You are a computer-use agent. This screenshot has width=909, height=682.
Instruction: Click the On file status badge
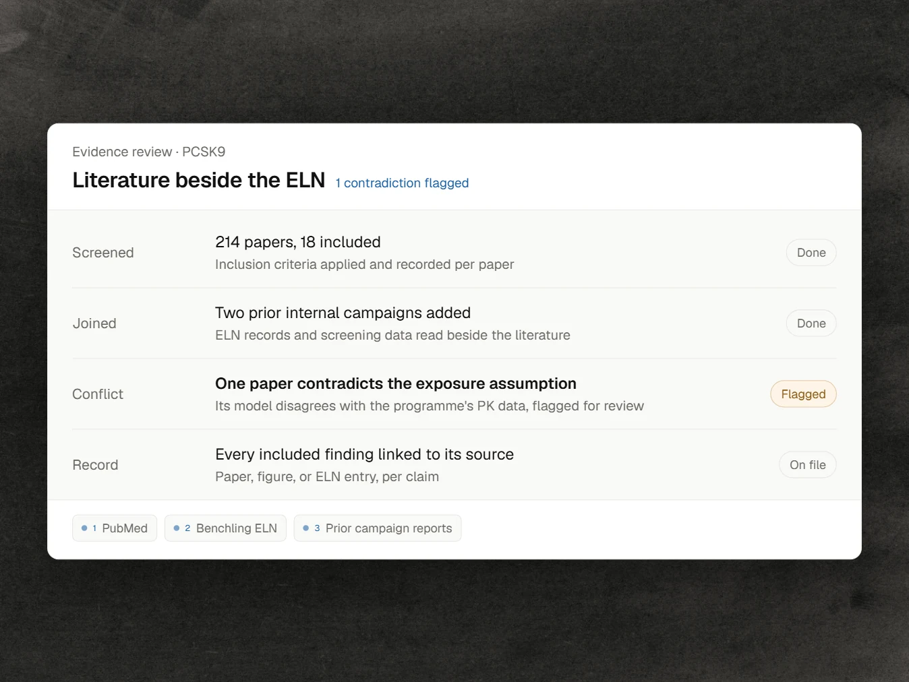coord(808,465)
